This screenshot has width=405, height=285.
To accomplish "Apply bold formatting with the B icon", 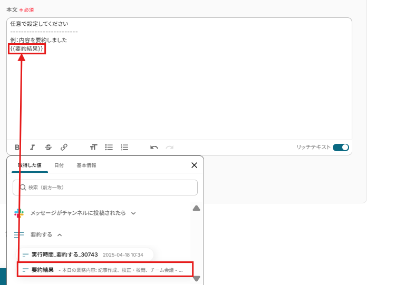I will pos(17,148).
